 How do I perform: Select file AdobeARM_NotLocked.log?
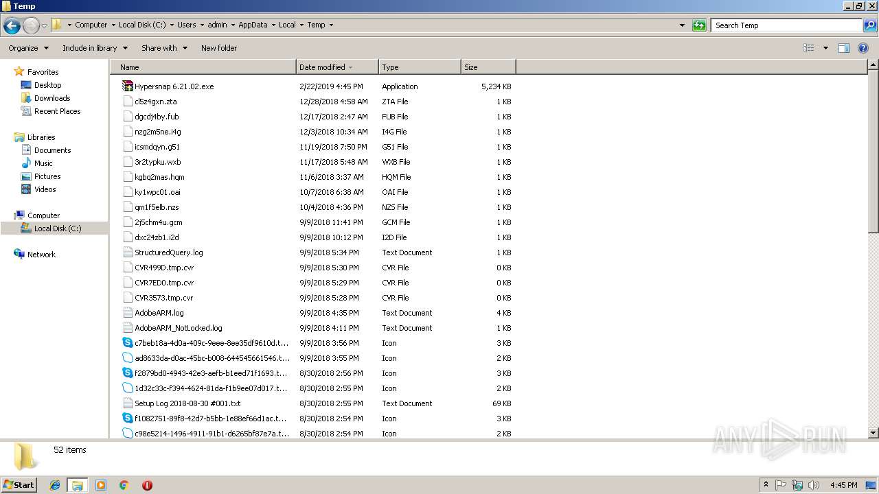[178, 328]
